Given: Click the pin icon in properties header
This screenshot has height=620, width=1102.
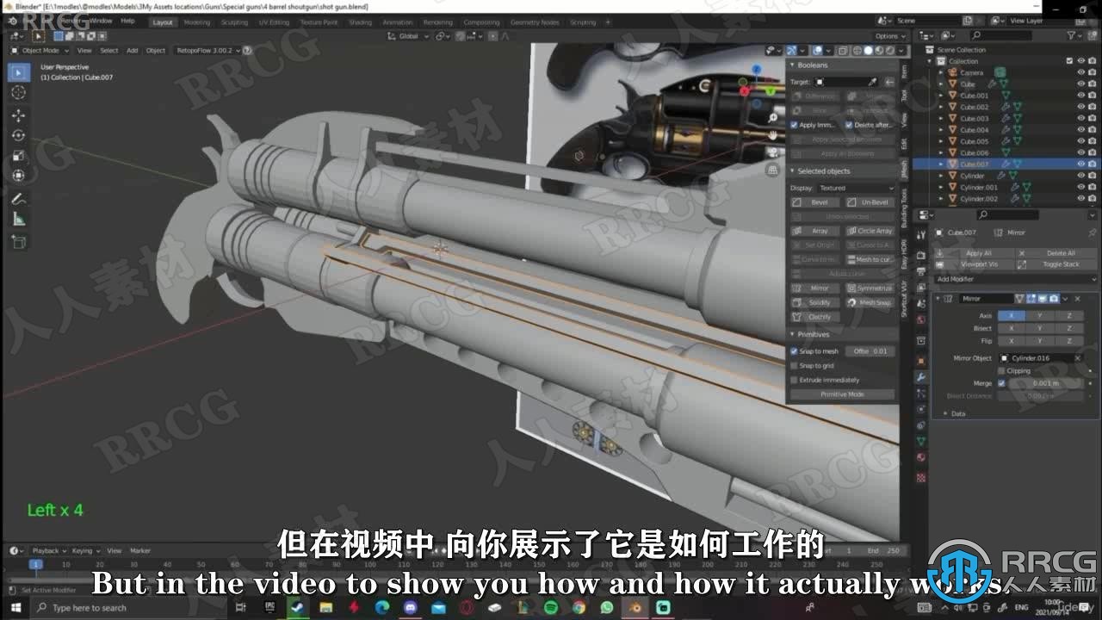Looking at the screenshot, I should pos(1092,232).
